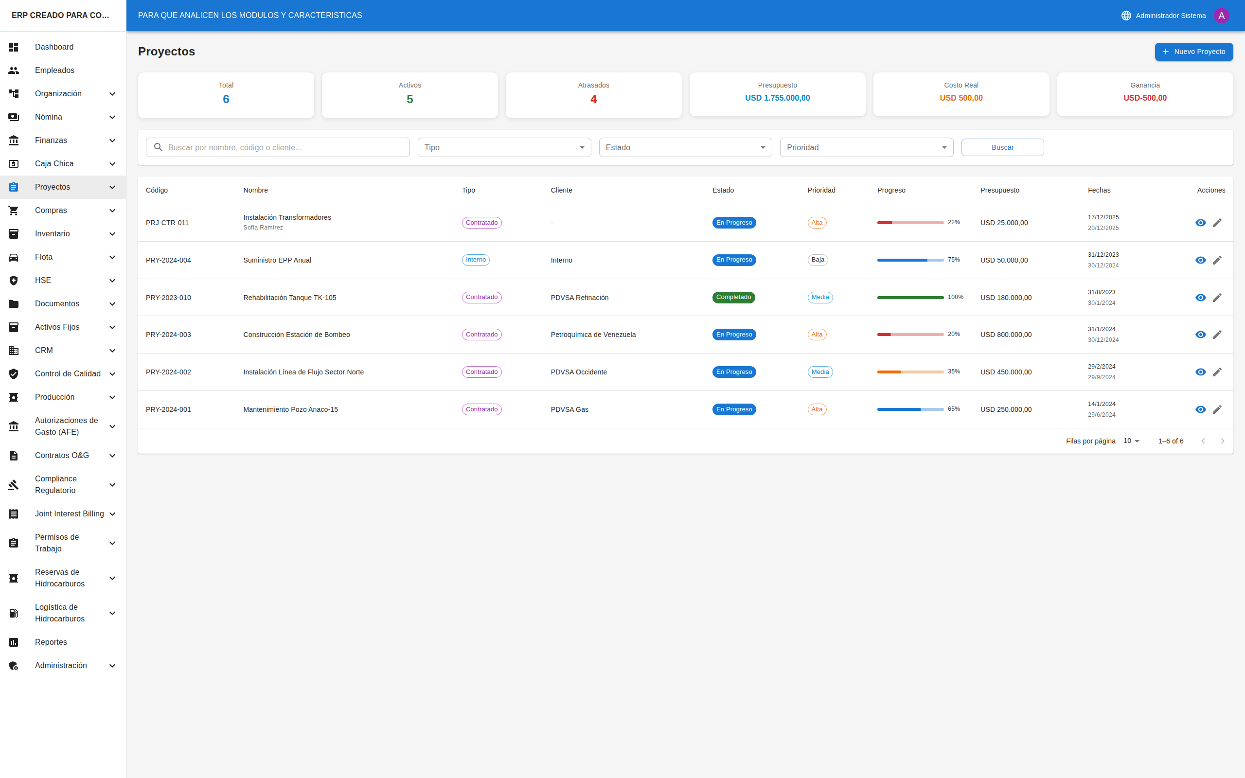The width and height of the screenshot is (1245, 778).
Task: Click the Reportes chart icon
Action: (14, 642)
